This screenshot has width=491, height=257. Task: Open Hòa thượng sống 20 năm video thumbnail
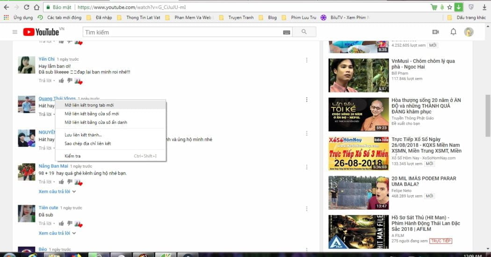(x=359, y=114)
